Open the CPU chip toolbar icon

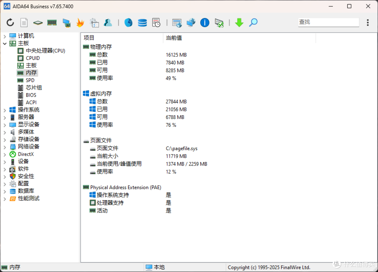click(38, 23)
